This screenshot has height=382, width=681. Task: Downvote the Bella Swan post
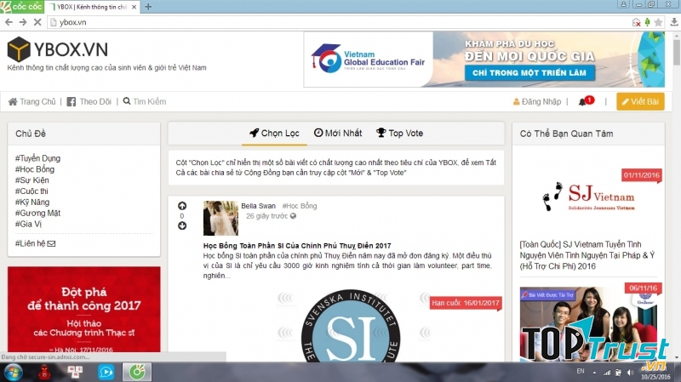(x=182, y=225)
